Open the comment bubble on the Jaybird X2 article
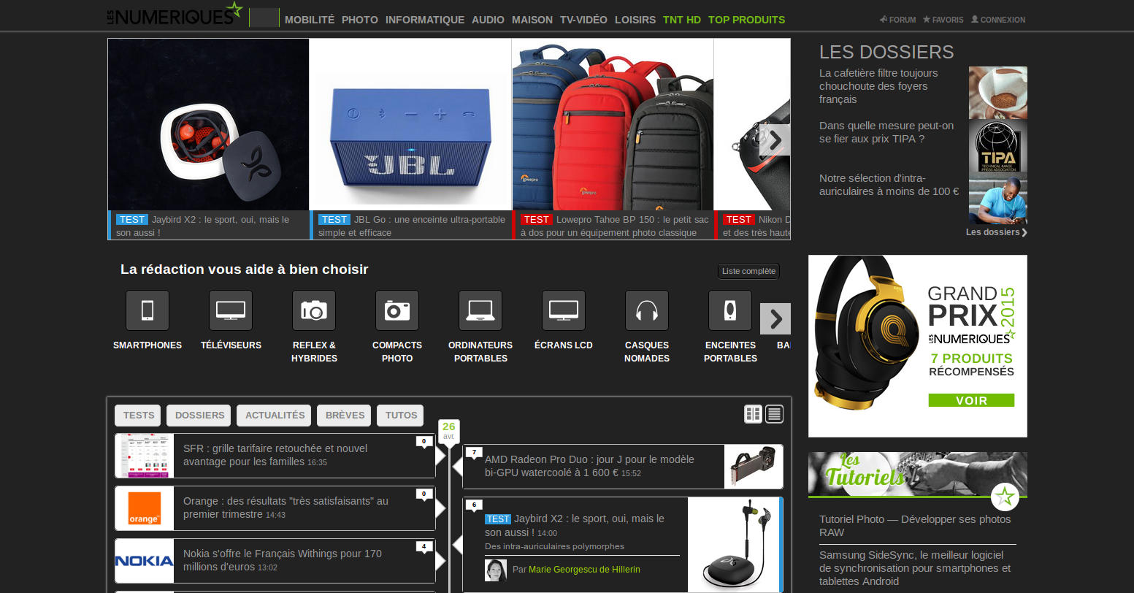1134x593 pixels. pyautogui.click(x=474, y=505)
